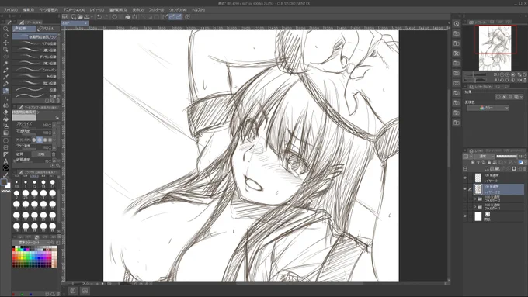This screenshot has height=297, width=528.
Task: Expand the フォルダー 1 folder
Action: [x=475, y=207]
